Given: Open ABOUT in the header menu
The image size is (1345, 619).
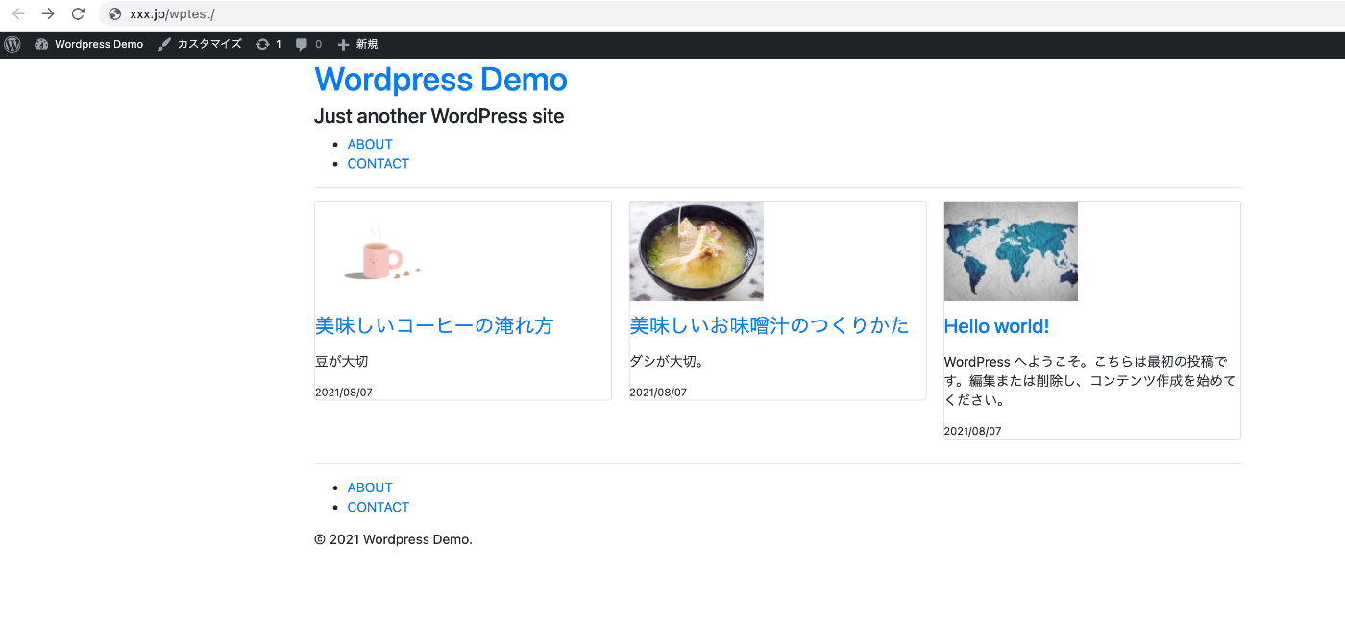Looking at the screenshot, I should coord(370,144).
